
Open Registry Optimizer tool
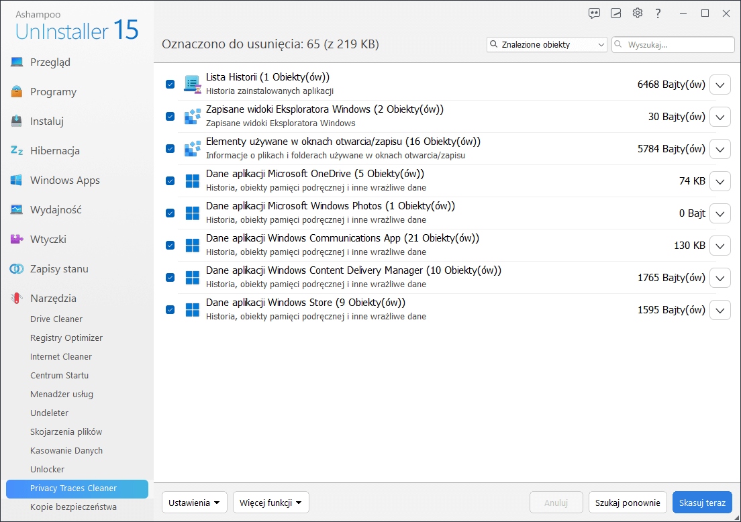[x=66, y=337]
